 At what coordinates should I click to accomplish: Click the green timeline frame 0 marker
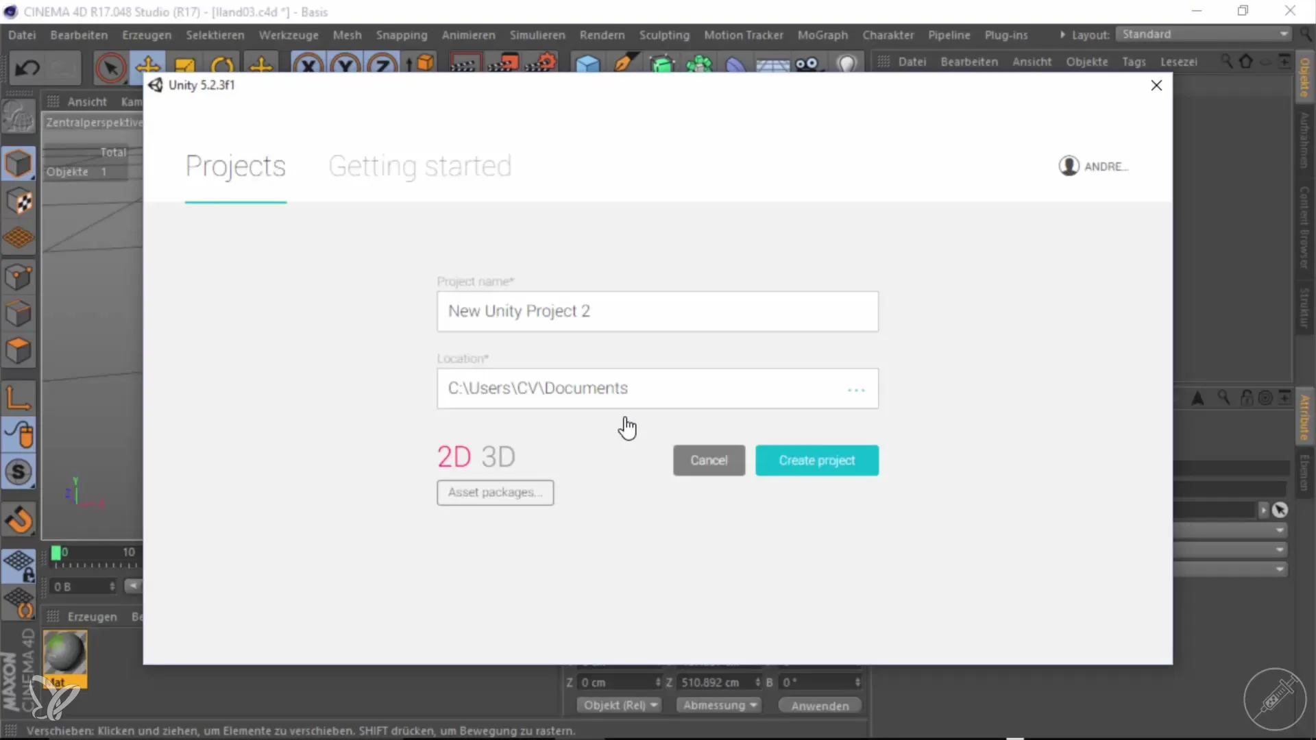(56, 553)
